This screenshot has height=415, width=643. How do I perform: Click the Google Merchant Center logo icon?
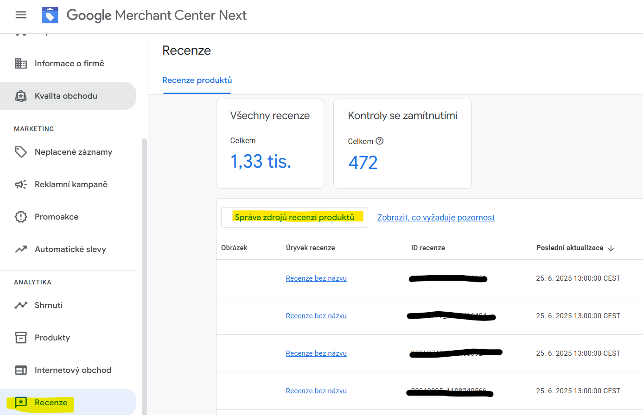[50, 15]
